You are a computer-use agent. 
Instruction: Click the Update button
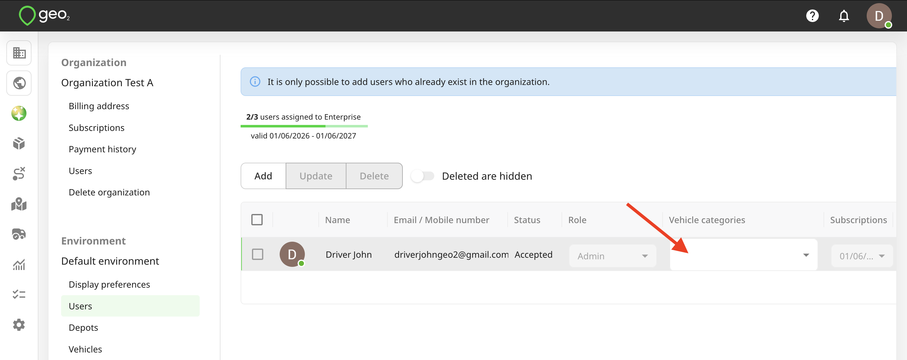coord(316,176)
